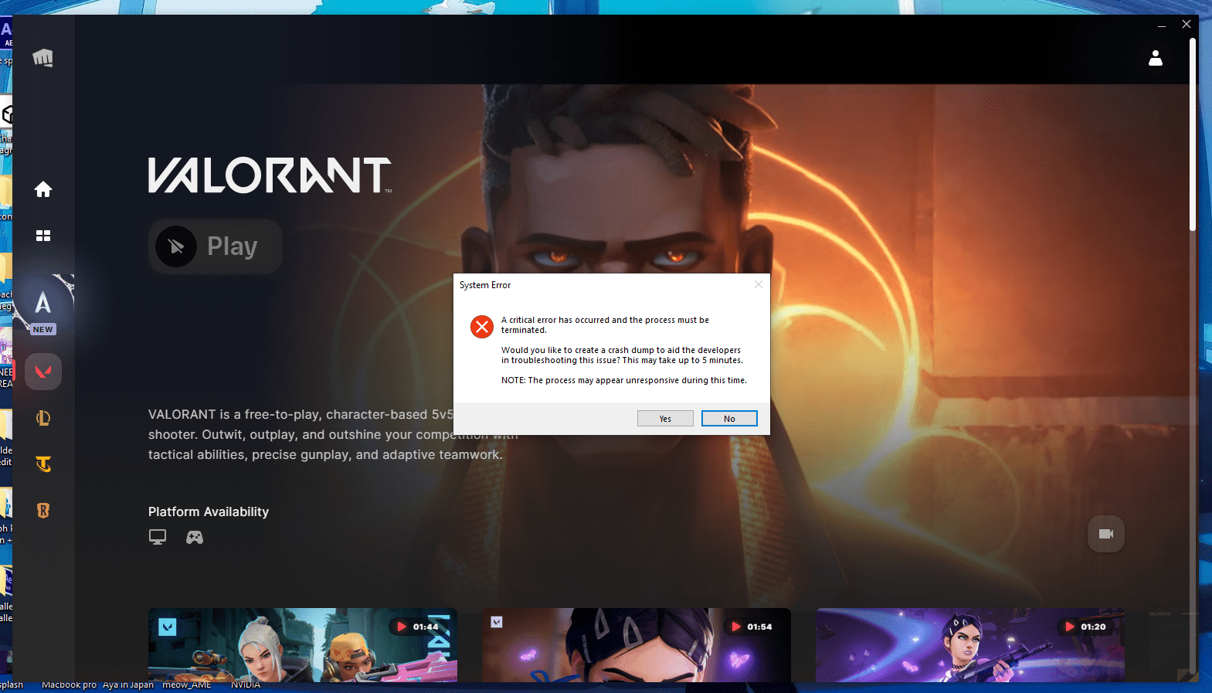Screen dimensions: 1212x693
Task: Select the VALORANT sidebar icon
Action: coord(43,372)
